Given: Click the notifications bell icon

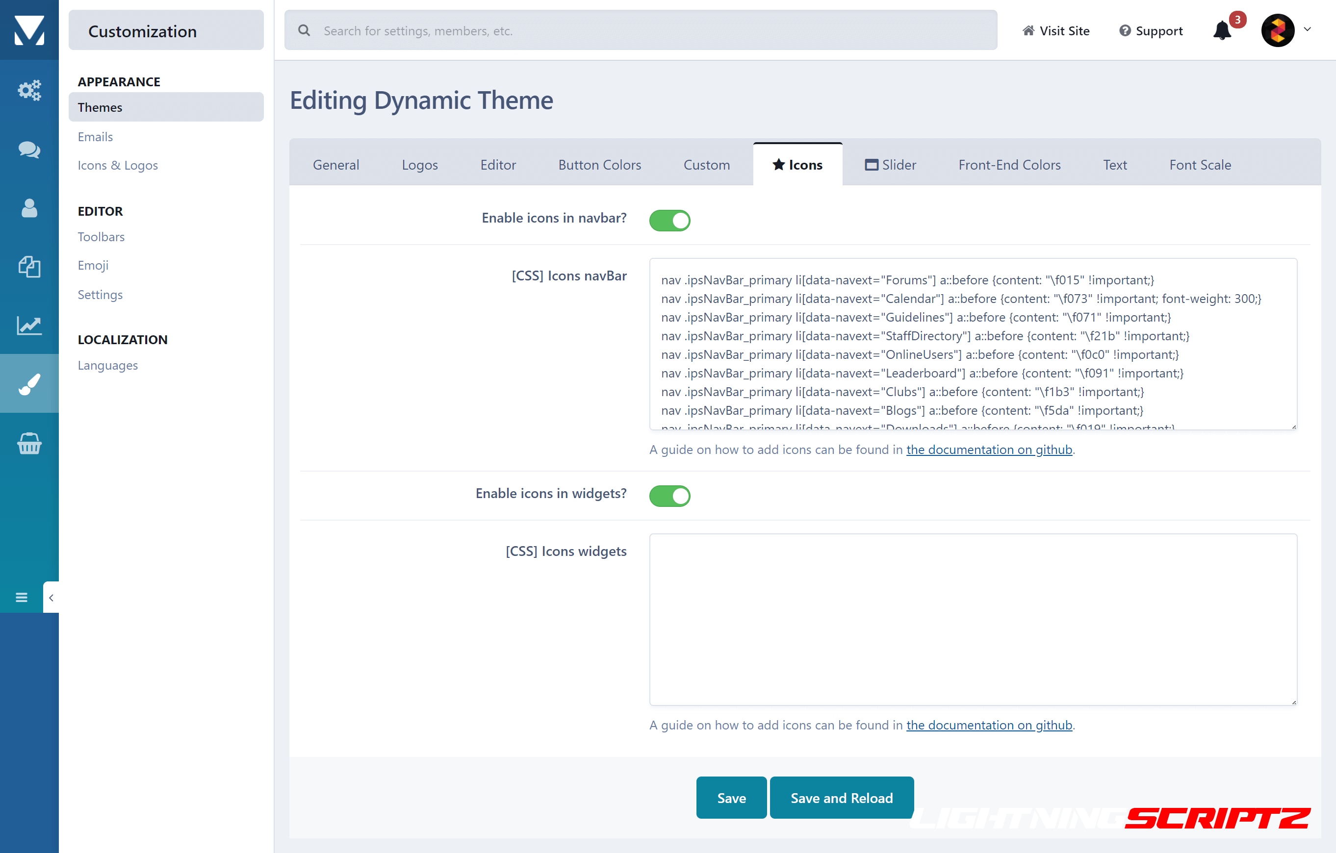Looking at the screenshot, I should point(1222,30).
